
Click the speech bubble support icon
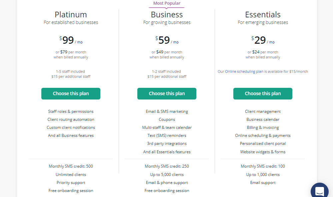319,190
